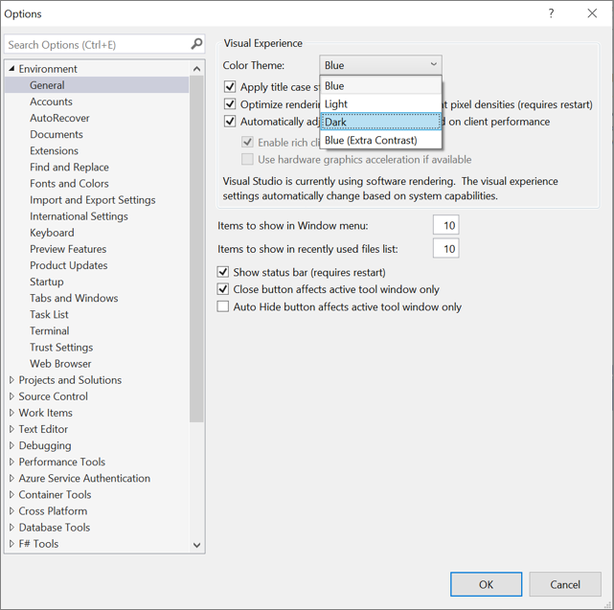Expand Projects and Solutions node
The image size is (614, 610).
pyautogui.click(x=11, y=380)
